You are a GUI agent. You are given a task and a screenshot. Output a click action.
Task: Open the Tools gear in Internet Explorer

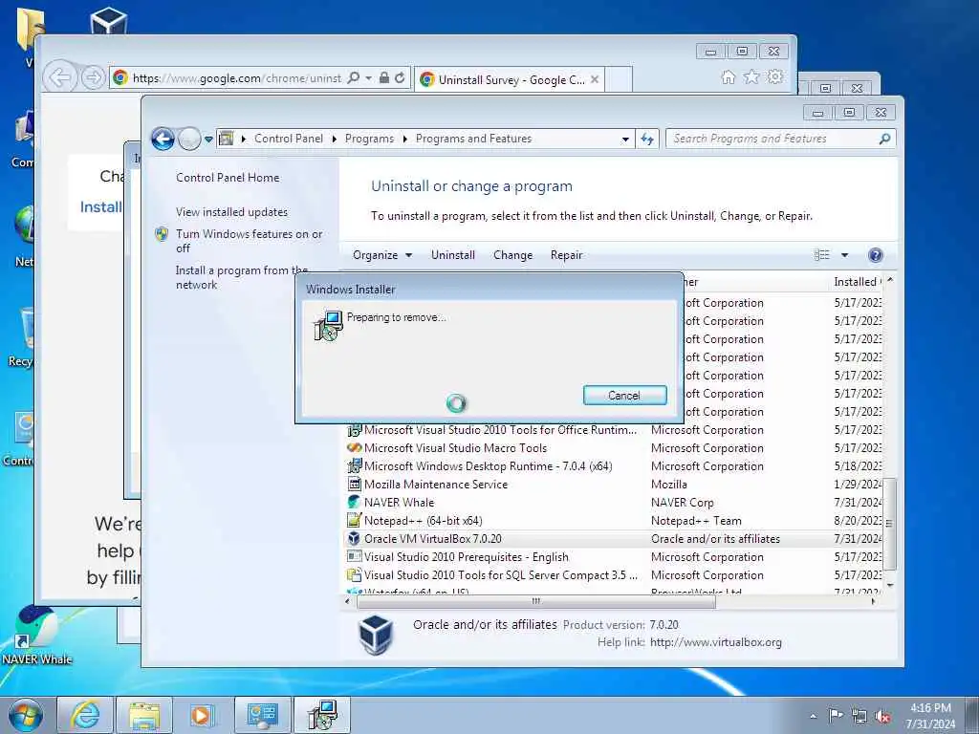[775, 77]
